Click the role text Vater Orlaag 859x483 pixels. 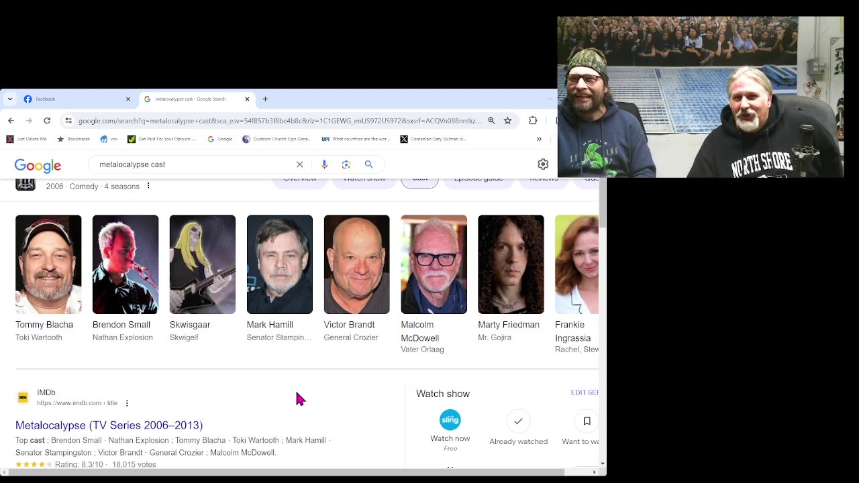click(x=422, y=350)
